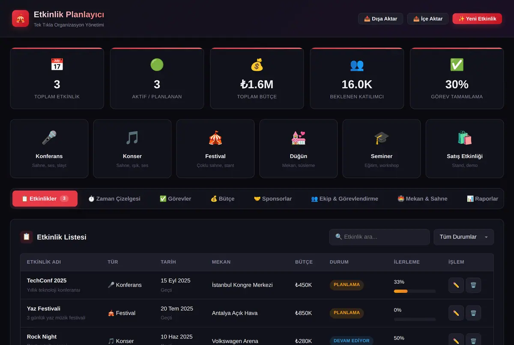Edit the TechConf 2025 event
This screenshot has width=514, height=345.
[456, 285]
